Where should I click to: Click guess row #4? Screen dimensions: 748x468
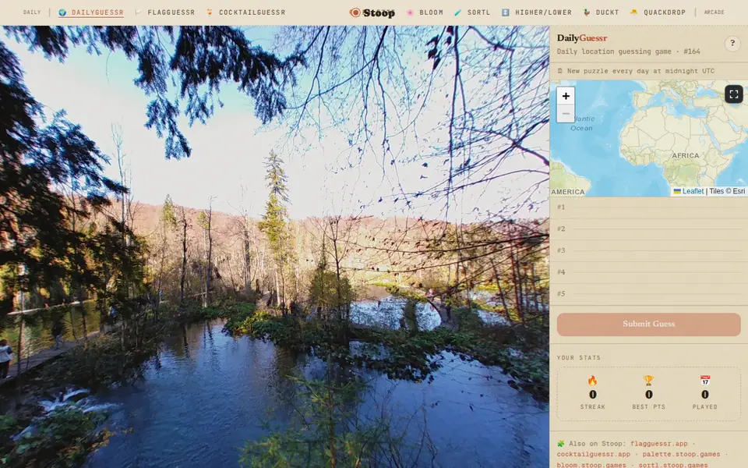(x=649, y=272)
